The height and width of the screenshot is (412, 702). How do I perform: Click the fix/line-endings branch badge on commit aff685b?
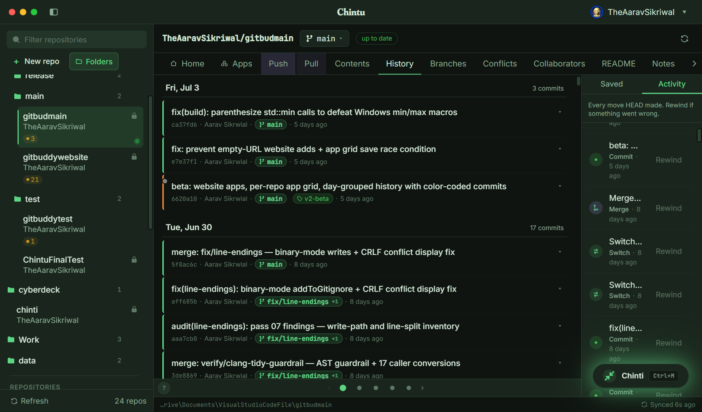point(298,302)
